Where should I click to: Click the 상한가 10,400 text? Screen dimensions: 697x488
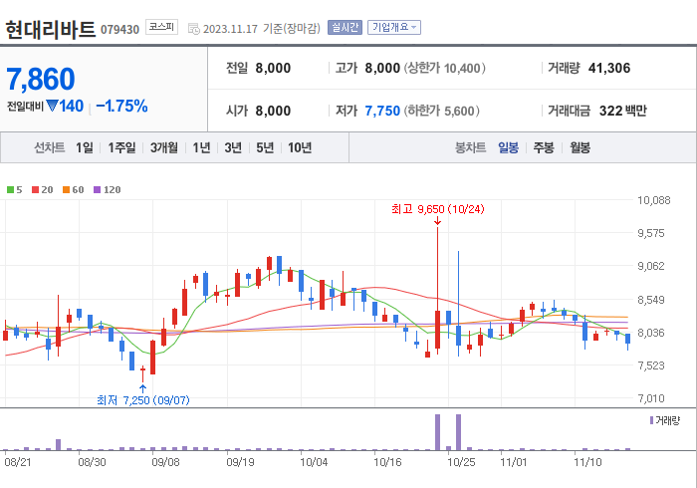tap(444, 68)
